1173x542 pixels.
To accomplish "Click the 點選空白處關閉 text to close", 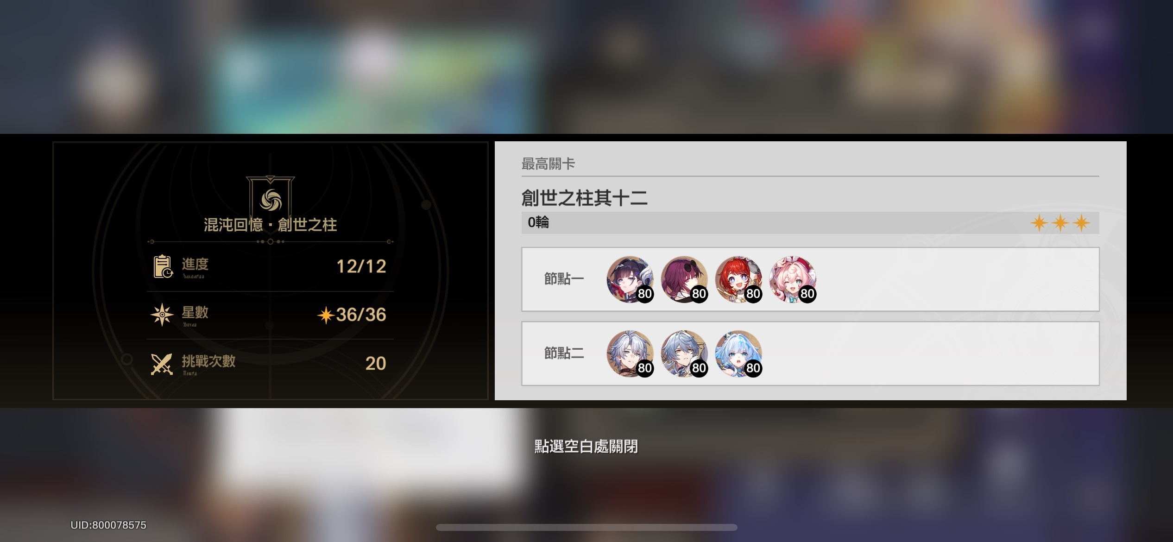I will (x=586, y=446).
